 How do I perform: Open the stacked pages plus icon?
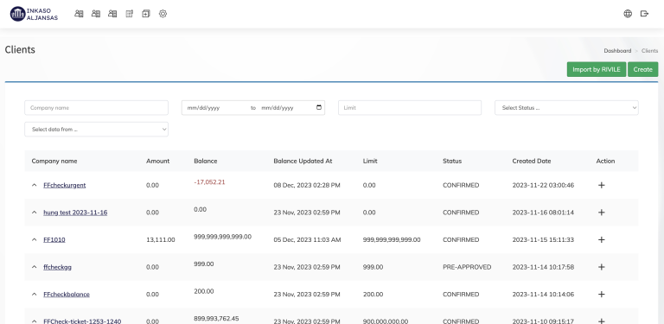146,14
